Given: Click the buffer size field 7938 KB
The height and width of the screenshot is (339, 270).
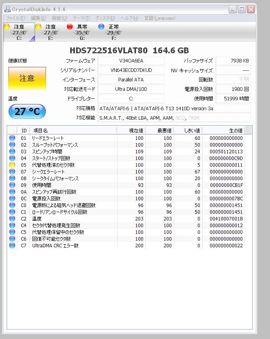Looking at the screenshot, I should pyautogui.click(x=233, y=61).
